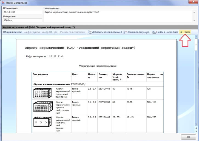Click the Обоснование field with 06.1.01.05
Image resolution: width=199 pixels, height=141 pixels.
coord(22,12)
